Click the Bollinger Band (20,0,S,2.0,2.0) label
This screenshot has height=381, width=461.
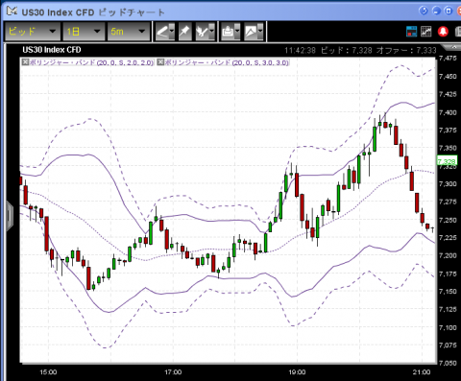tap(91, 62)
